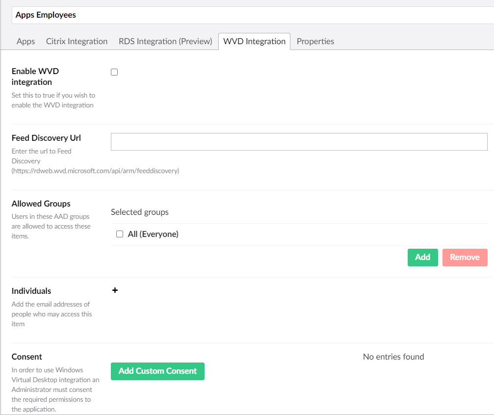Viewport: 494px width, 415px height.
Task: Click the Allowed Groups heading
Action: [x=41, y=204]
